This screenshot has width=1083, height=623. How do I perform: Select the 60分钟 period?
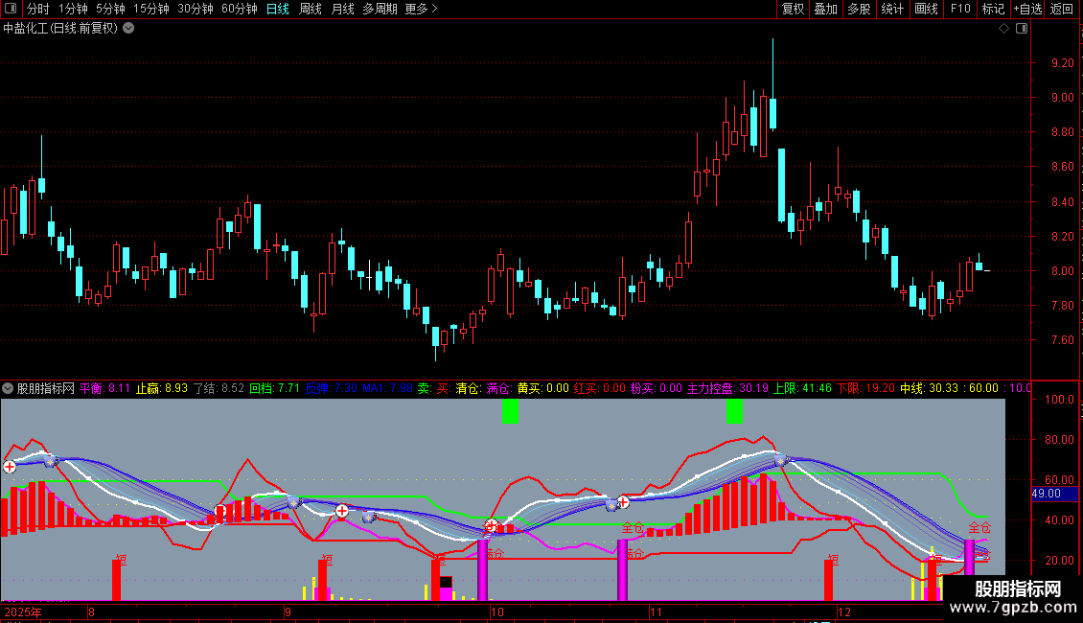(x=239, y=9)
